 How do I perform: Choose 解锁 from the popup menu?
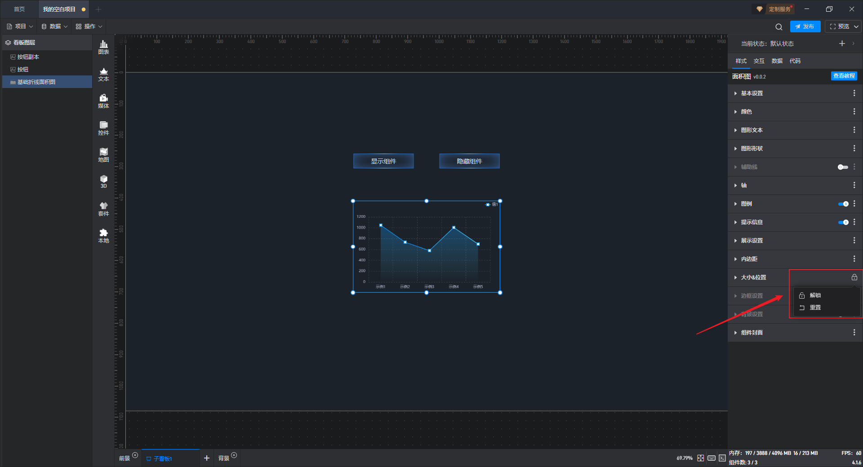[815, 295]
